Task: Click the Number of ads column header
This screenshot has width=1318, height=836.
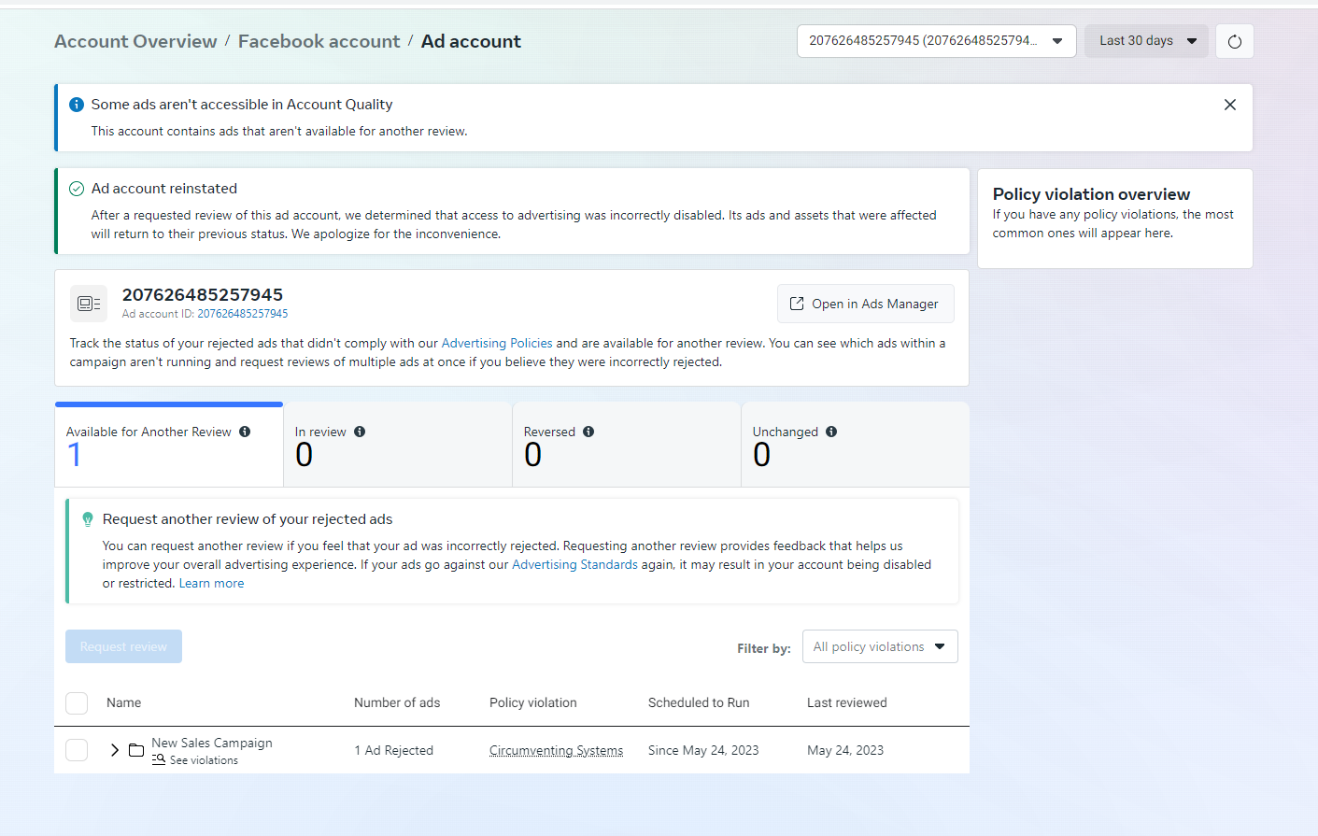Action: click(x=397, y=702)
